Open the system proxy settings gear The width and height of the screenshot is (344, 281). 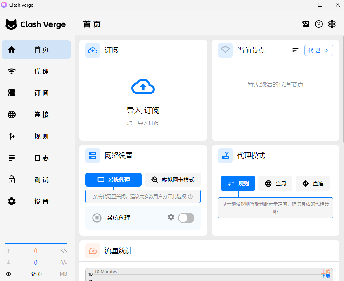coord(171,218)
